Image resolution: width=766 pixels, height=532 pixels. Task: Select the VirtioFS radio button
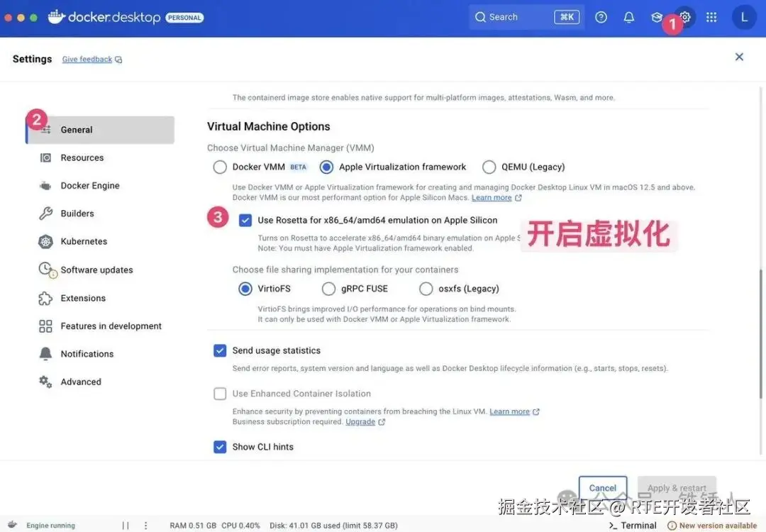[x=245, y=289]
